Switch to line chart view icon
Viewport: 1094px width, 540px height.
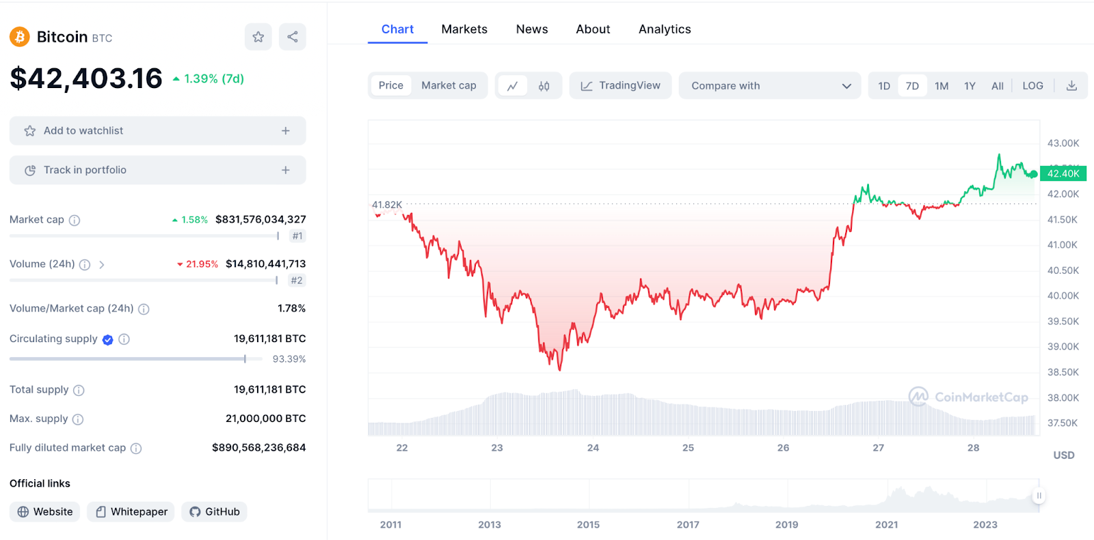[513, 86]
